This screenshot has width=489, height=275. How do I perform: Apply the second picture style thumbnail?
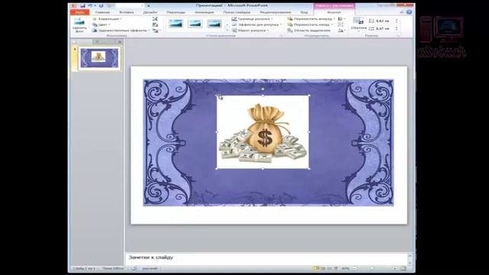pyautogui.click(x=195, y=24)
